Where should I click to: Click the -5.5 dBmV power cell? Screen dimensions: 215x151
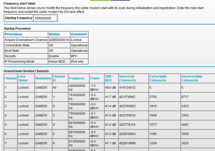(x=97, y=134)
